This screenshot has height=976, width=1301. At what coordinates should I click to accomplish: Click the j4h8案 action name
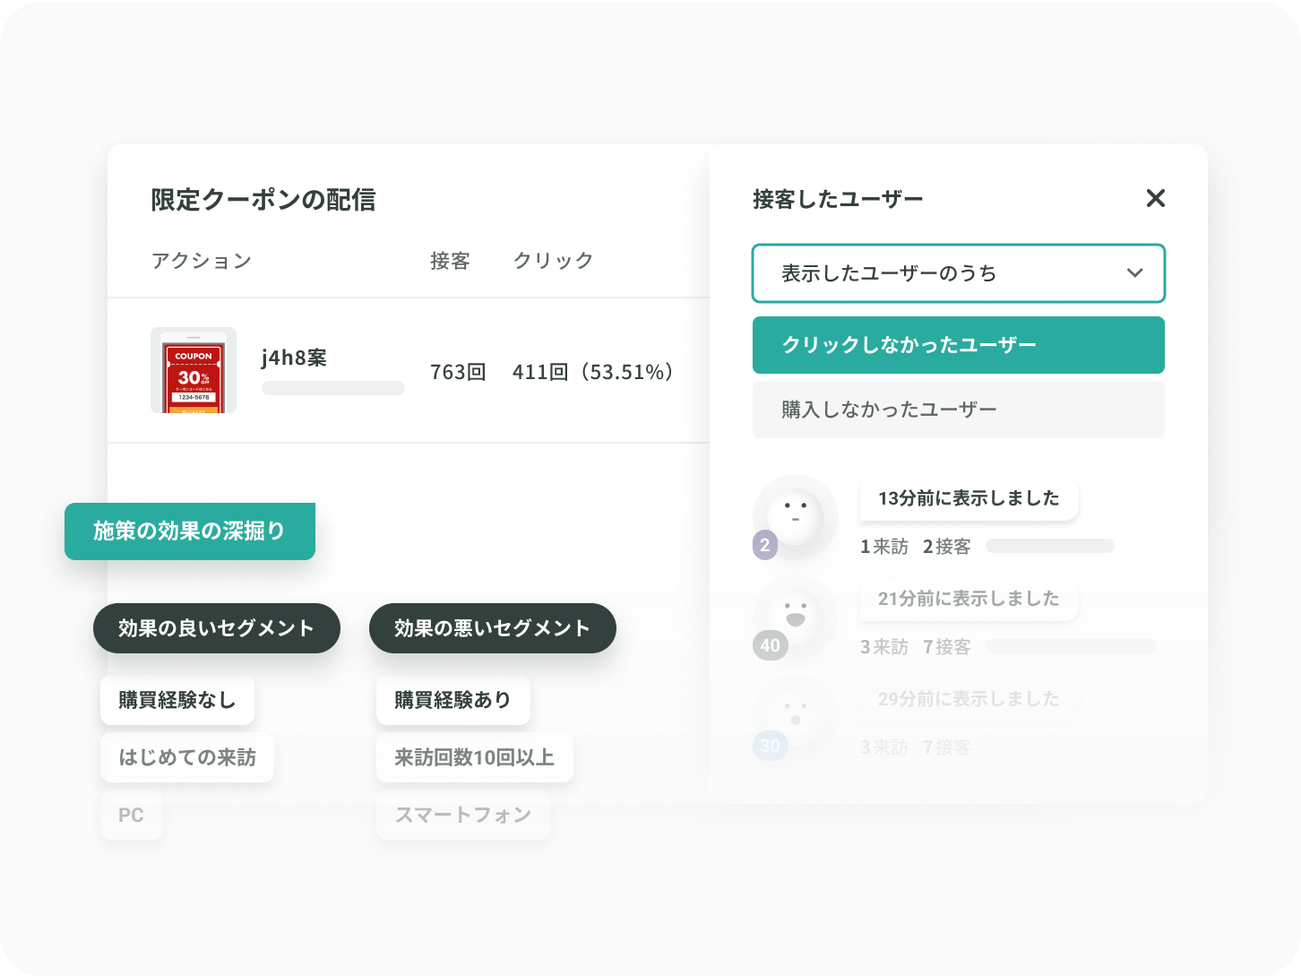294,358
